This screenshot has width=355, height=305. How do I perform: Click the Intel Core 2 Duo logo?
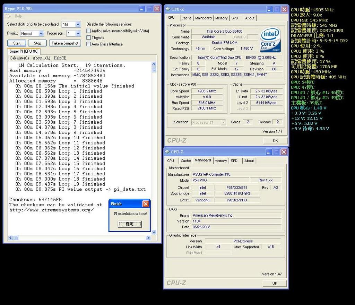pos(270,40)
